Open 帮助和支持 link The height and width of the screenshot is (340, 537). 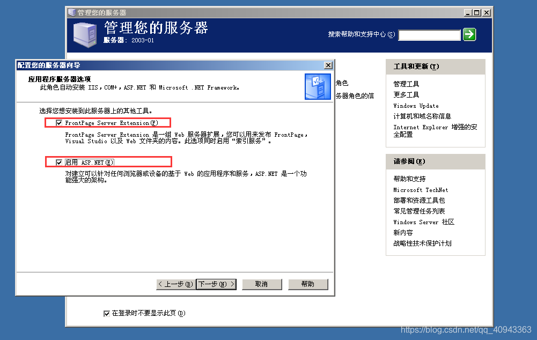[409, 179]
